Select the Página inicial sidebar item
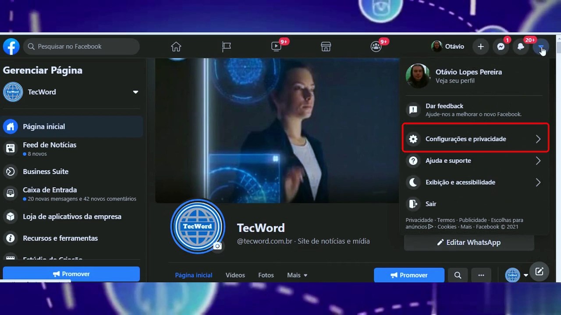Image resolution: width=561 pixels, height=315 pixels. click(x=72, y=126)
